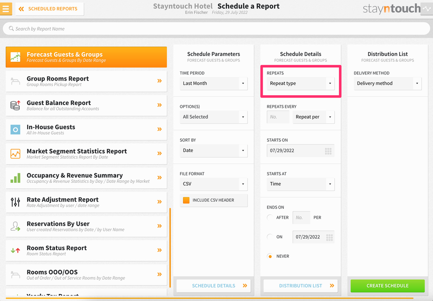This screenshot has width=433, height=301.
Task: Open Room Status Report
Action: pos(86,251)
